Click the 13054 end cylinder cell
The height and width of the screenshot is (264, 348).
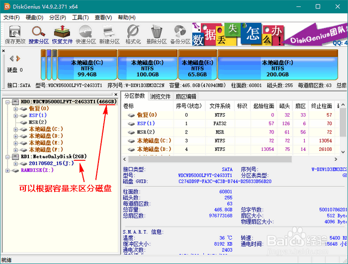(x=325, y=141)
